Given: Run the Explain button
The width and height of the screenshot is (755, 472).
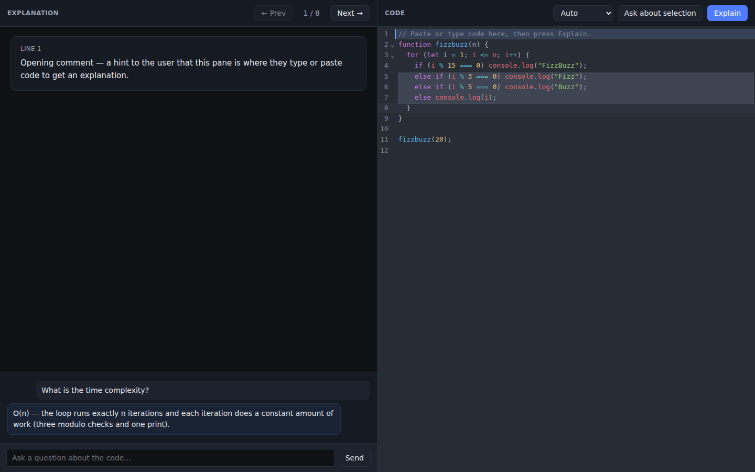Looking at the screenshot, I should (x=727, y=13).
